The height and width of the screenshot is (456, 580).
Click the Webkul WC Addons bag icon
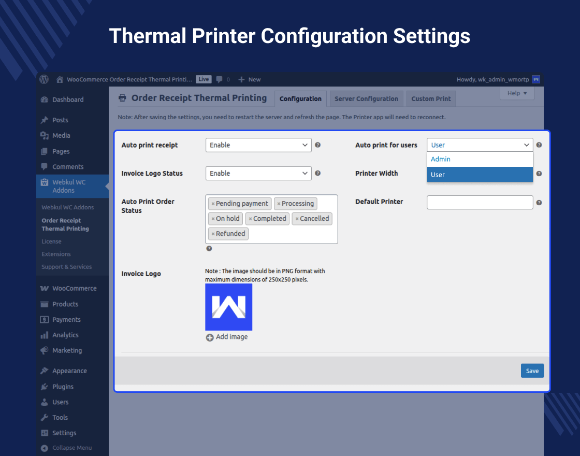click(45, 182)
